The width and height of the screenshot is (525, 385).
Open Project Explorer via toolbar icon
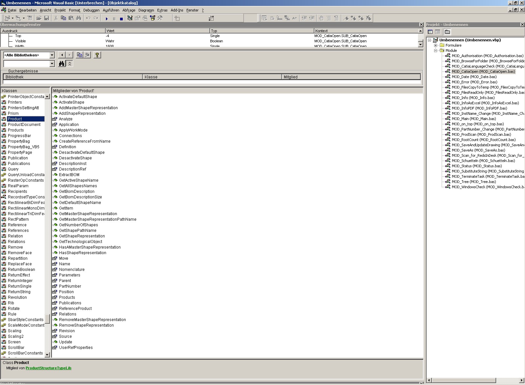pos(130,18)
